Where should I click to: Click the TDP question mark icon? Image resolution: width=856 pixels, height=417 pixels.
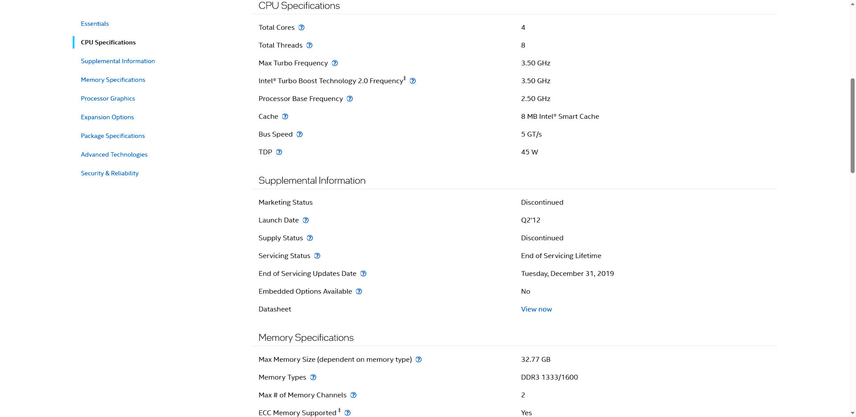(279, 152)
